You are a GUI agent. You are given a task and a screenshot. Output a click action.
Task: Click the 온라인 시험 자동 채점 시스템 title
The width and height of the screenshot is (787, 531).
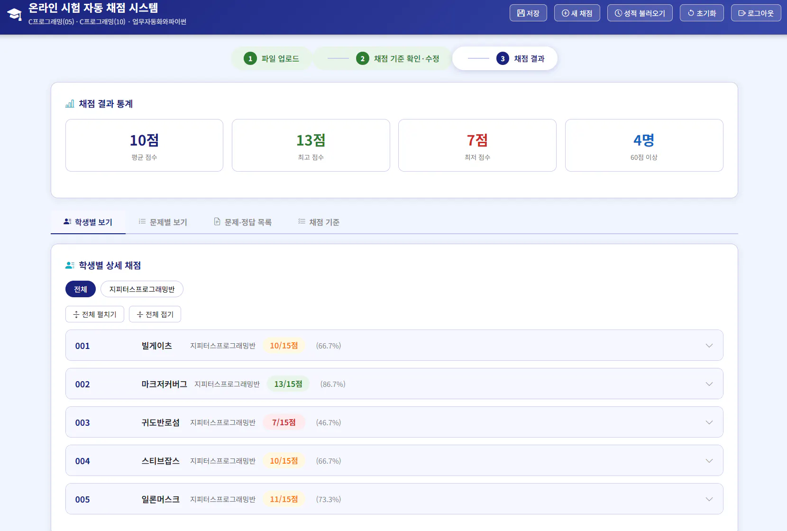(93, 8)
